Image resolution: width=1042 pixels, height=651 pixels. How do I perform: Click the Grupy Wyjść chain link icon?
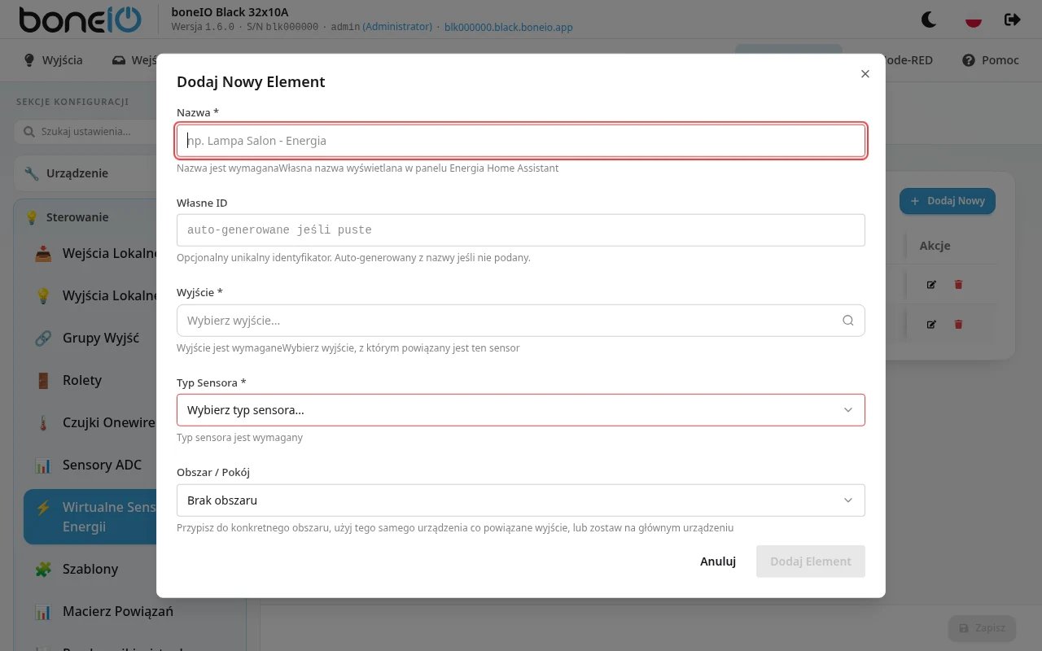(43, 338)
